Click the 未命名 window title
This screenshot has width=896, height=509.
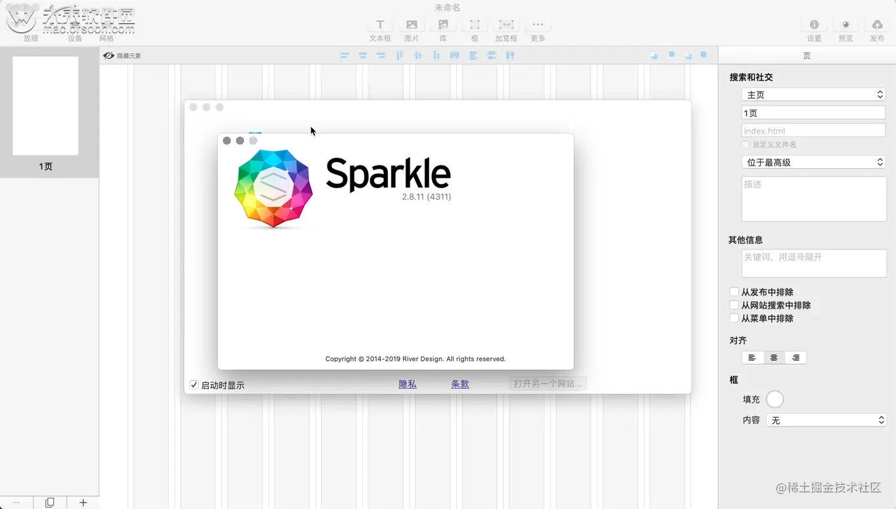tap(448, 8)
